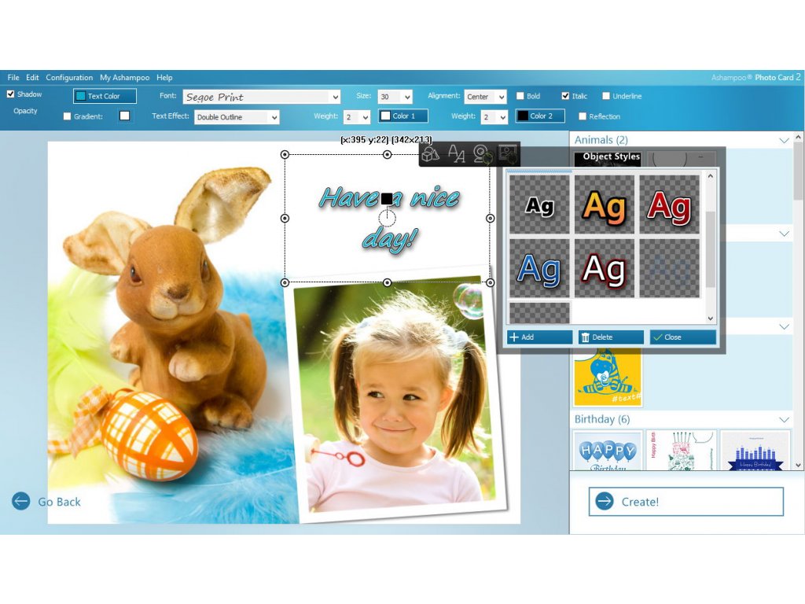Open the Text Effect dropdown Double Outline
Viewport: 805px width, 604px height.
[237, 117]
